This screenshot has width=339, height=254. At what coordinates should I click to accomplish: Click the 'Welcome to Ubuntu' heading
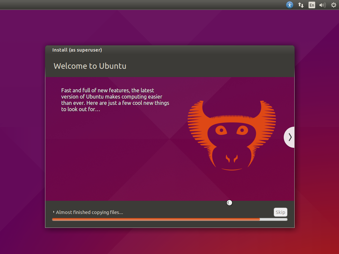coord(90,66)
